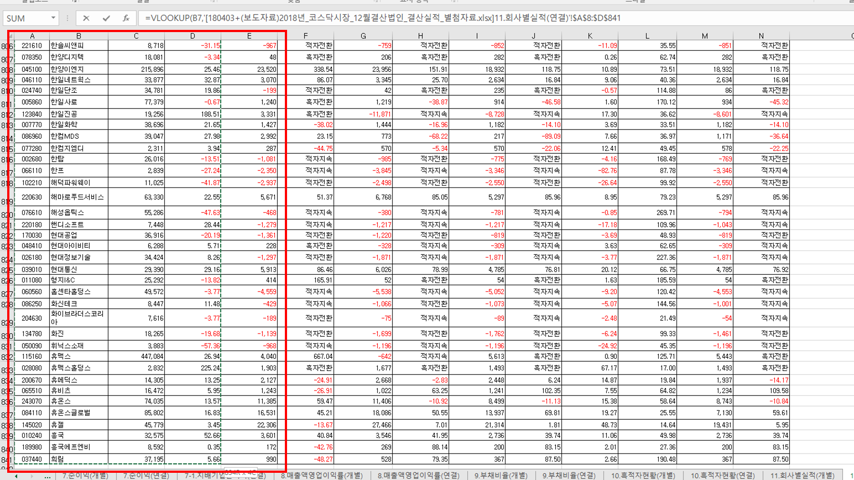Screen dimensions: 854x480
Task: Go to the 9.부채비율(연결) sheet
Action: (x=569, y=476)
